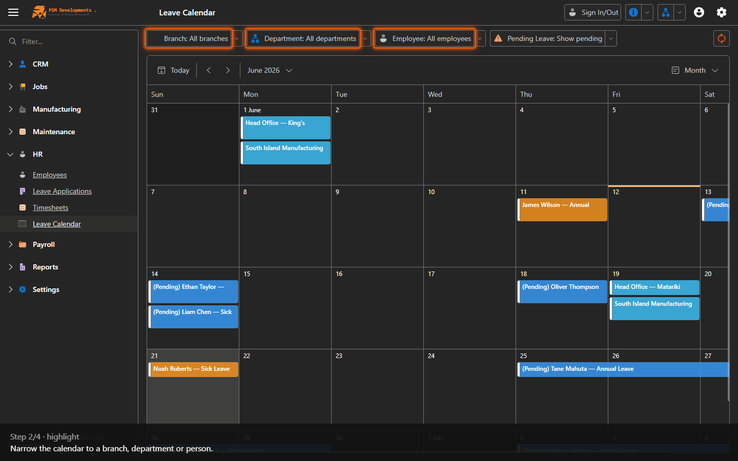Open Noah Roberts Sick Leave event
Image resolution: width=738 pixels, height=461 pixels.
tap(193, 369)
